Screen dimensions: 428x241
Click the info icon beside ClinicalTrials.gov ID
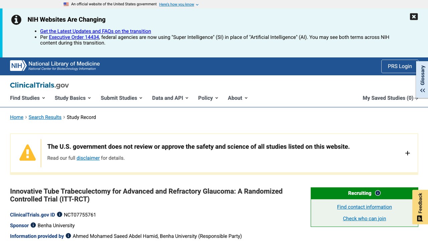pos(60,214)
